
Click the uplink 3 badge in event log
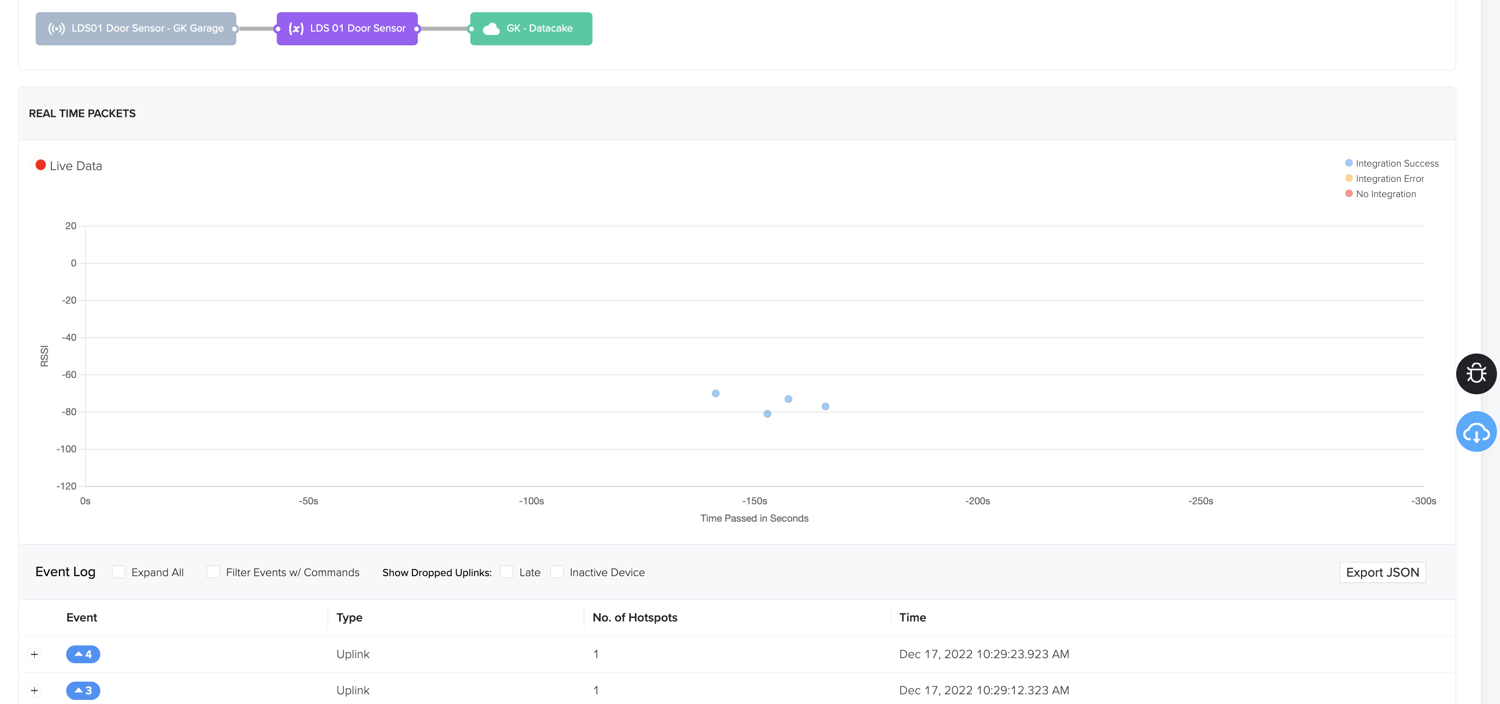pos(82,690)
